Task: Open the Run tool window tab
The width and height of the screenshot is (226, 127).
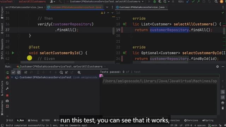Action: pos(20,120)
